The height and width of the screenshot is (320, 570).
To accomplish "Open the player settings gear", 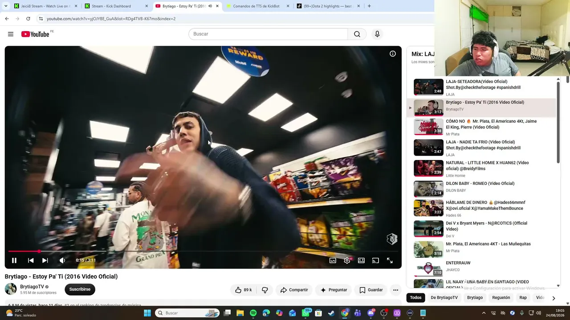I will click(x=347, y=260).
